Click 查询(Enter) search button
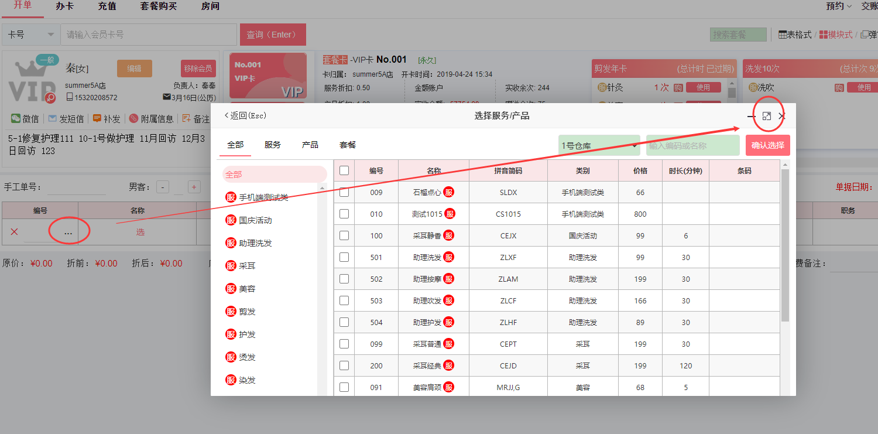 [273, 35]
